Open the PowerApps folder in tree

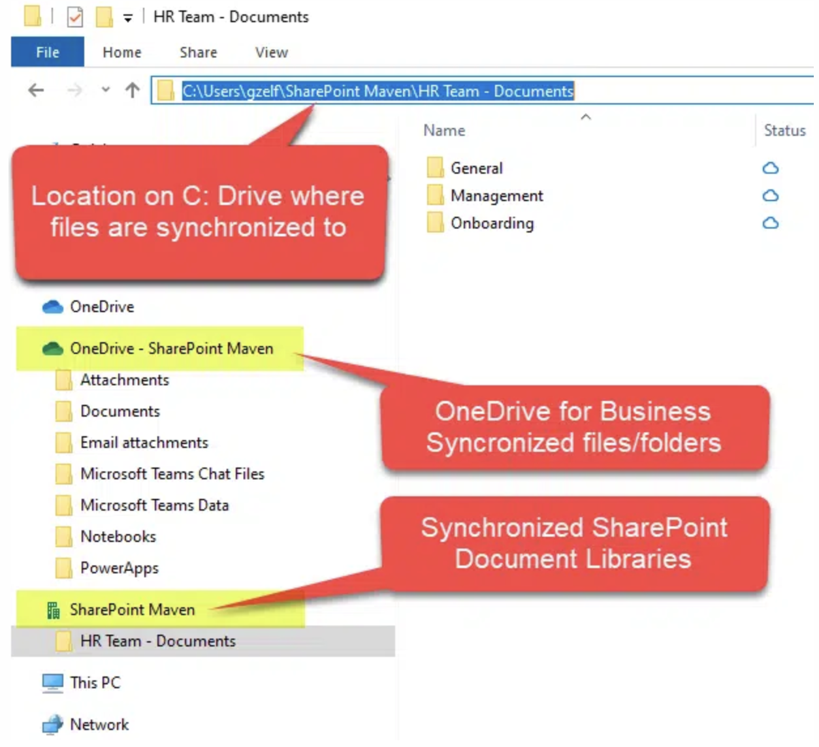click(119, 568)
